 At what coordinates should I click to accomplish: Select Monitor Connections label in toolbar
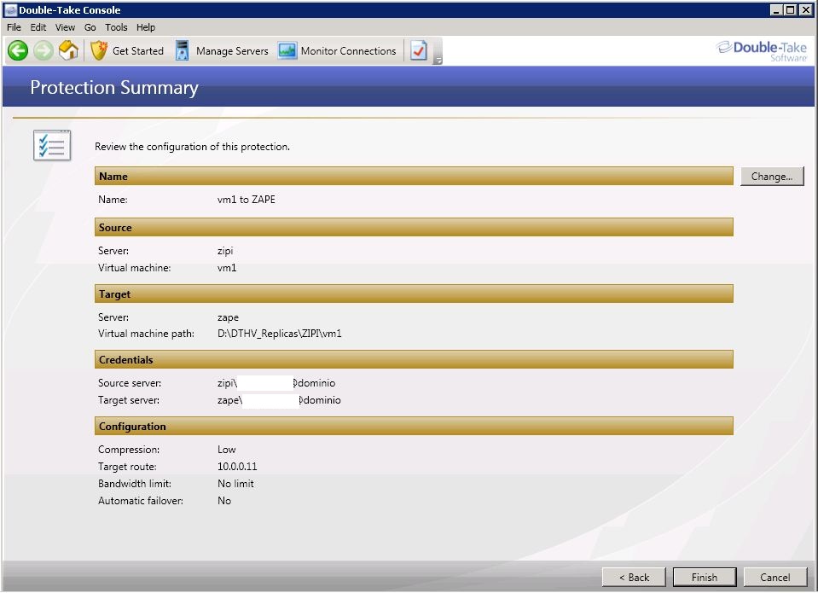pyautogui.click(x=349, y=50)
